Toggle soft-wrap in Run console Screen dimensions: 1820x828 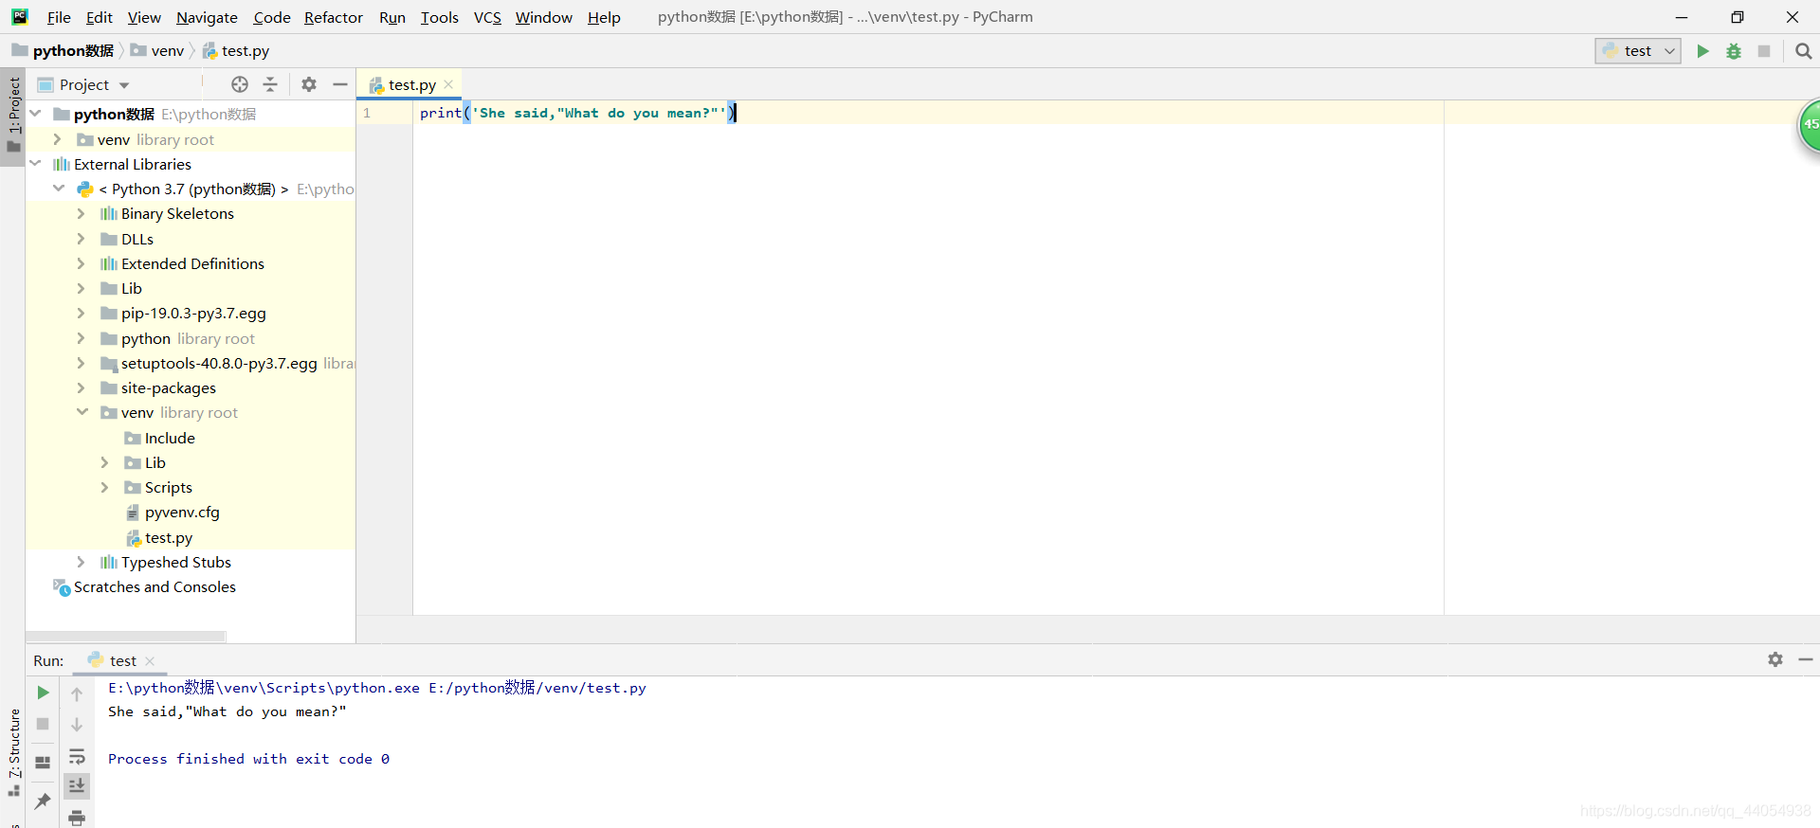click(77, 756)
